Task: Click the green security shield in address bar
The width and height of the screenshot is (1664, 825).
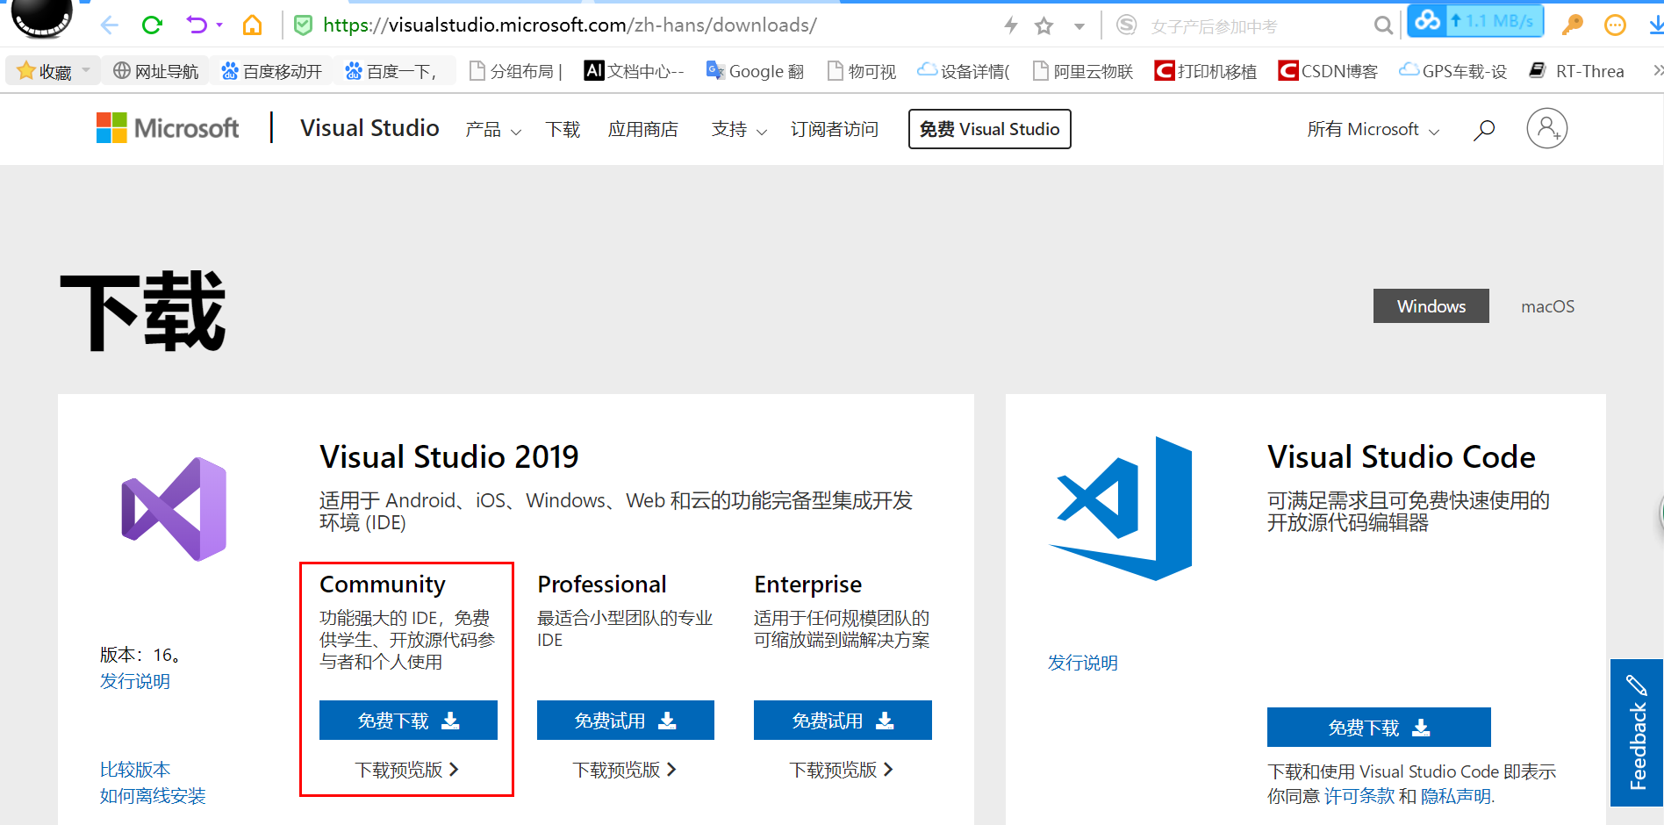Action: point(303,25)
